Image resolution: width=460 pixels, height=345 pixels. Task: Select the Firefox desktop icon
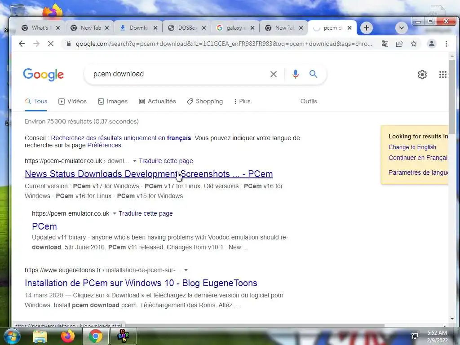[53, 11]
